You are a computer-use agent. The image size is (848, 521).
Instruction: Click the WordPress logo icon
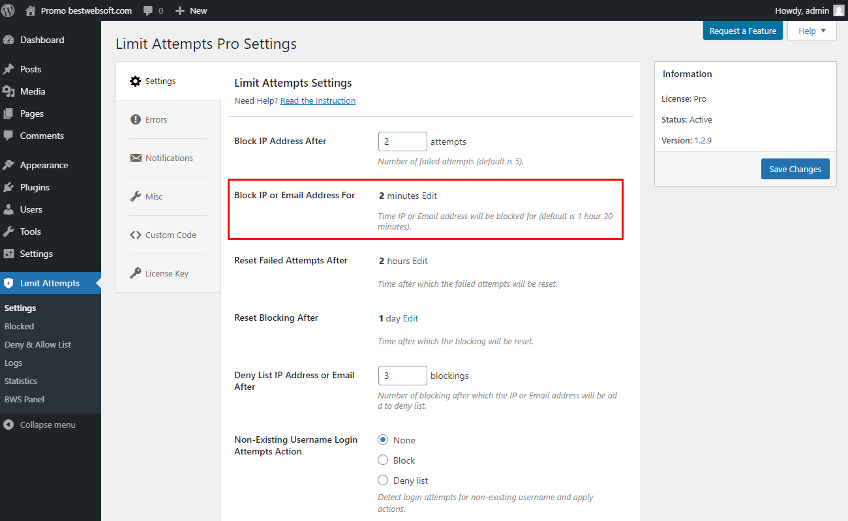pyautogui.click(x=8, y=10)
